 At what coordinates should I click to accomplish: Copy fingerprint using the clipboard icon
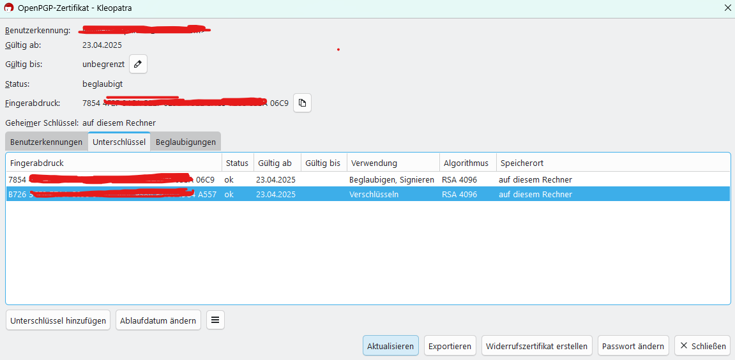(302, 103)
